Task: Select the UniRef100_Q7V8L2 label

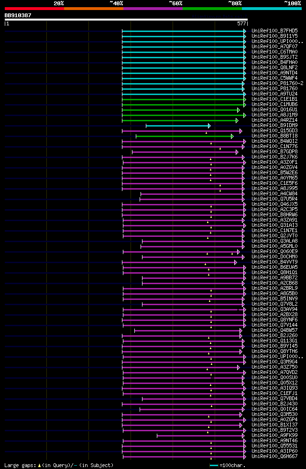Action: (x=274, y=304)
